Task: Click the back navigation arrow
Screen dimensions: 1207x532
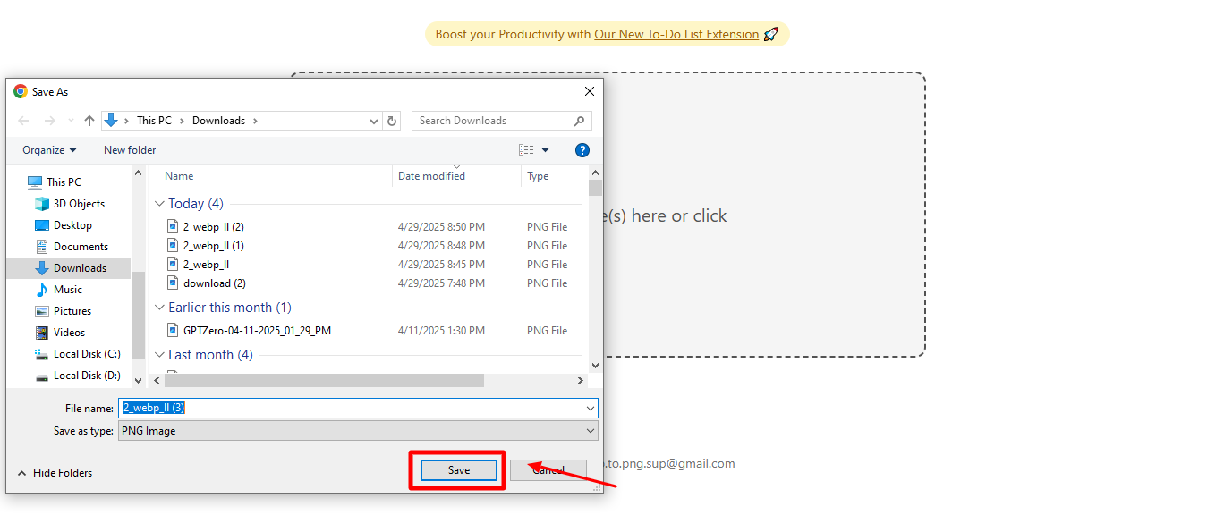Action: [23, 120]
